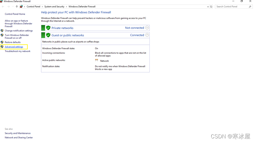The width and height of the screenshot is (255, 142).
Task: Click Restore defaults link
Action: point(13,42)
